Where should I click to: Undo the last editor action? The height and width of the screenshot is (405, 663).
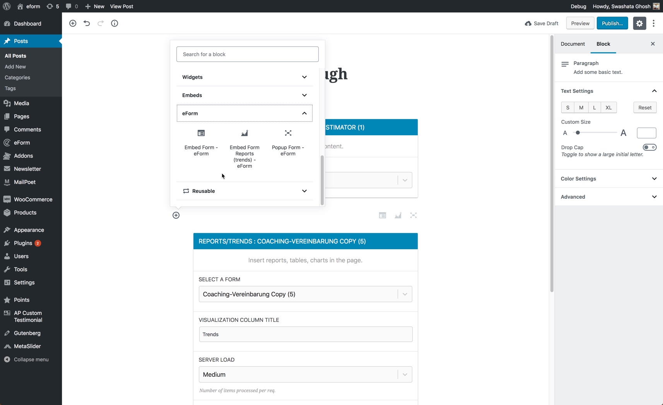(87, 23)
